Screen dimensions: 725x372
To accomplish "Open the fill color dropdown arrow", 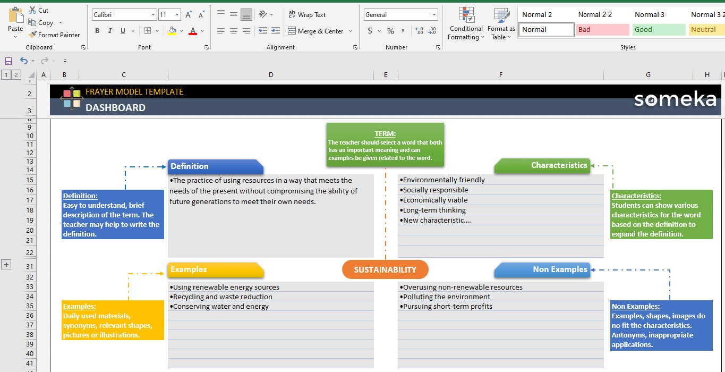I will [x=181, y=31].
